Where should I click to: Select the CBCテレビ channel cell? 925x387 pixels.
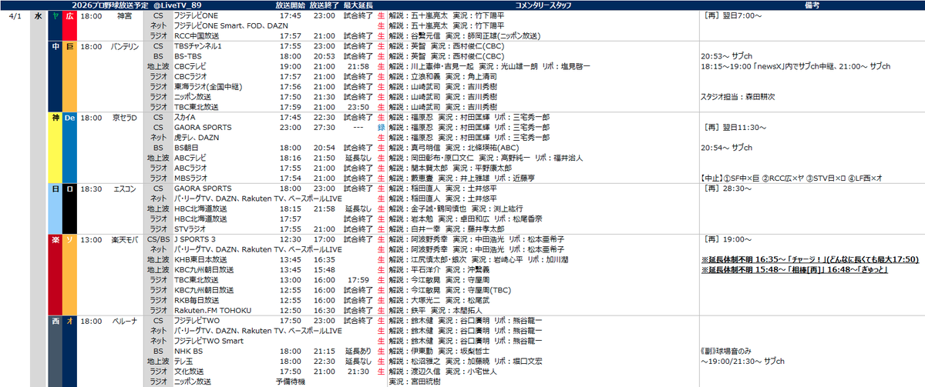(192, 67)
